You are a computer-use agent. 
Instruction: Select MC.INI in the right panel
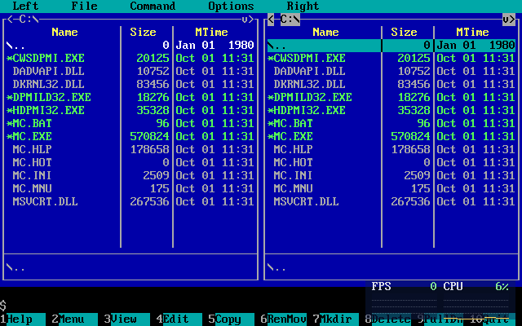point(391,176)
